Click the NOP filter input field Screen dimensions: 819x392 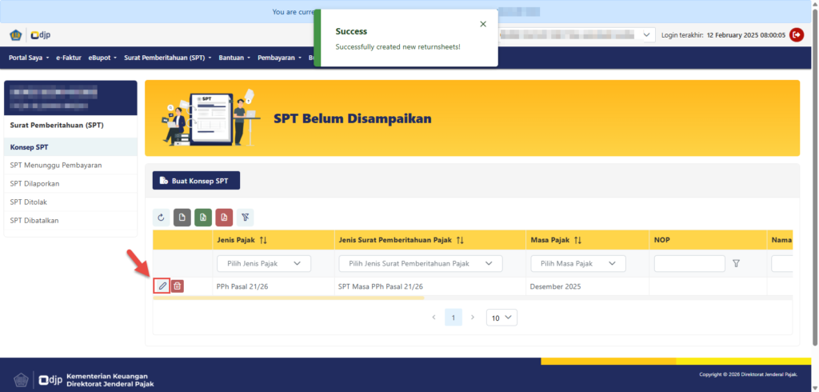click(689, 263)
